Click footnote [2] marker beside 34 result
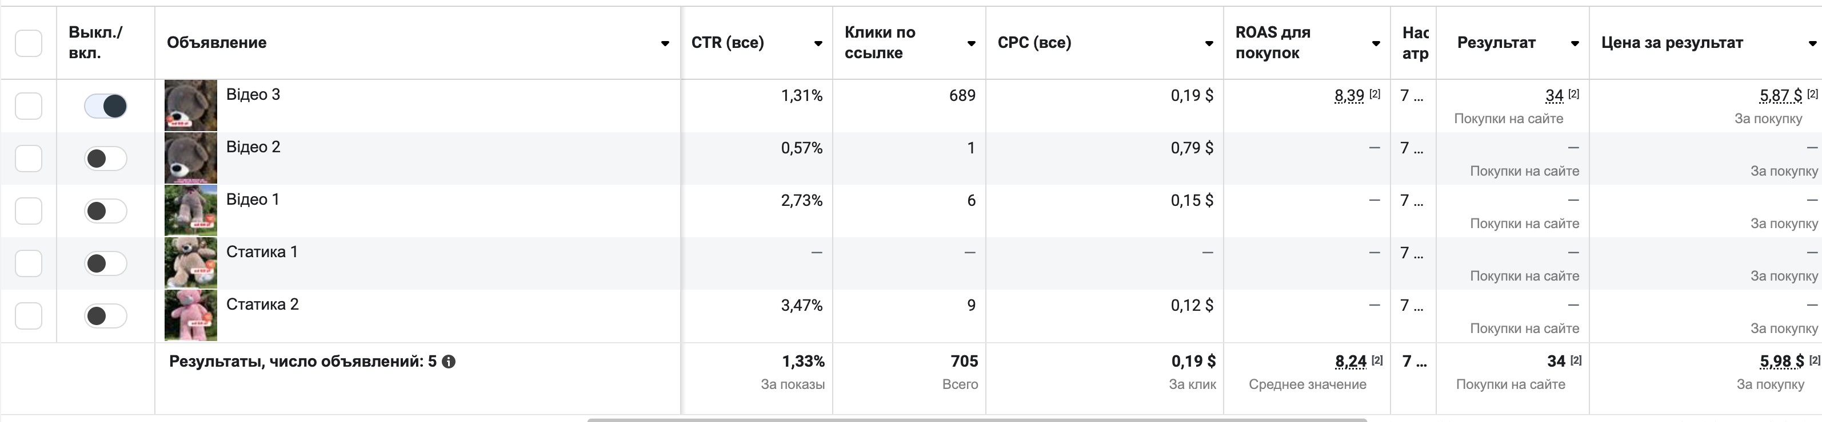Screen dimensions: 1822x422 click(1574, 94)
